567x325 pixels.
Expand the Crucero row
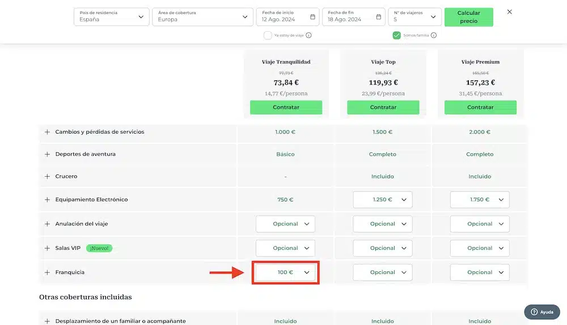[x=47, y=177]
